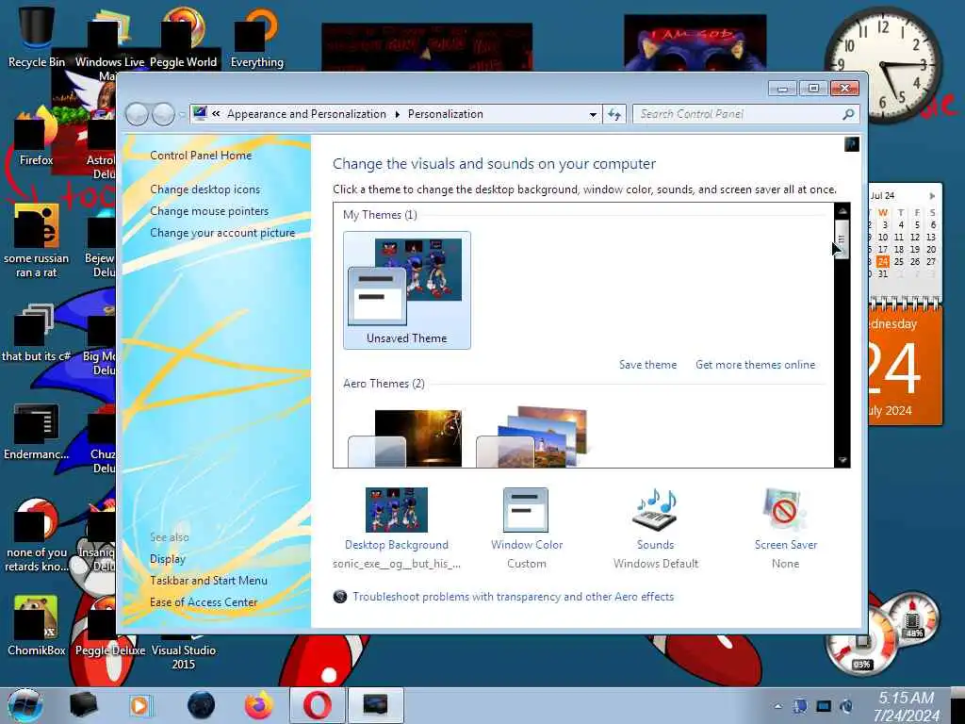This screenshot has height=724, width=965.
Task: Focus the Search Control Panel field
Action: click(746, 114)
